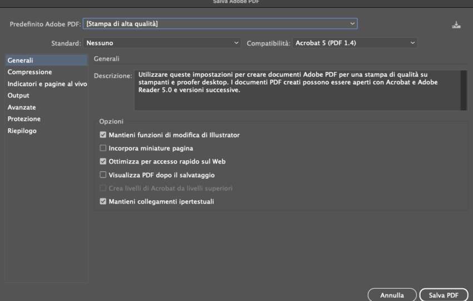Click the save preset icon
Screen dimensions: 473x301
[x=457, y=24]
